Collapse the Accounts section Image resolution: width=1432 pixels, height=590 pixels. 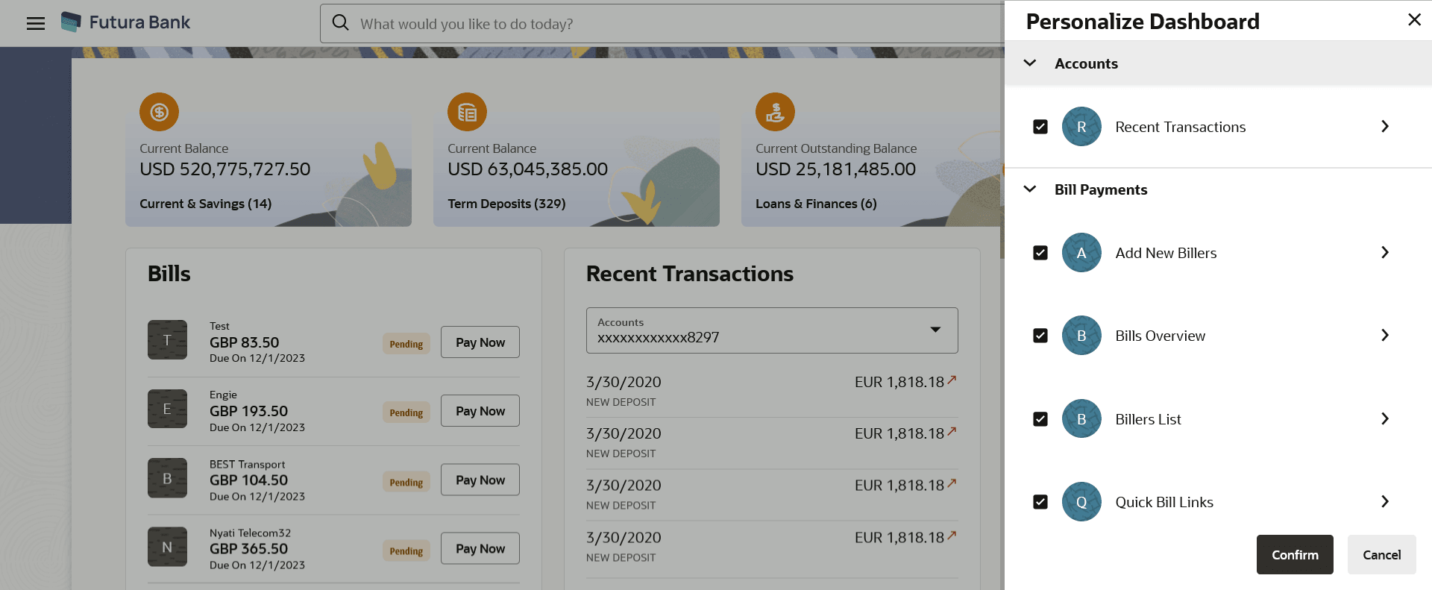pos(1030,63)
